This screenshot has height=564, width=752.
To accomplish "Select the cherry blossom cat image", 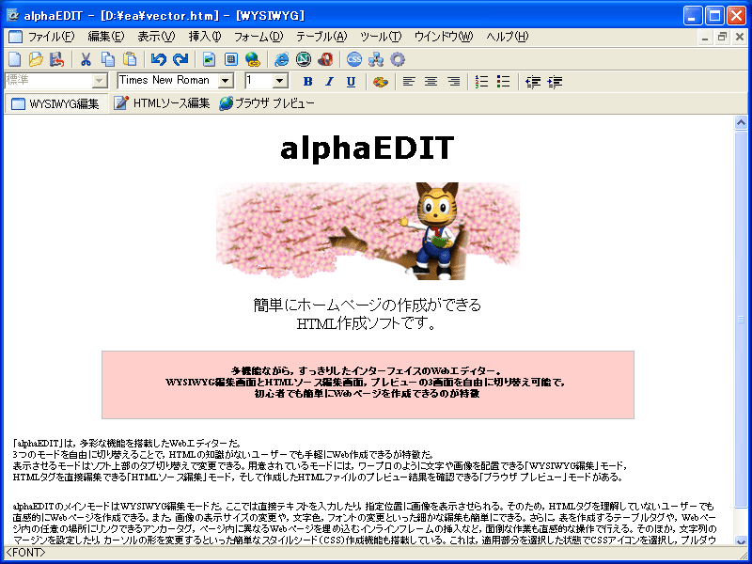I will 368,230.
